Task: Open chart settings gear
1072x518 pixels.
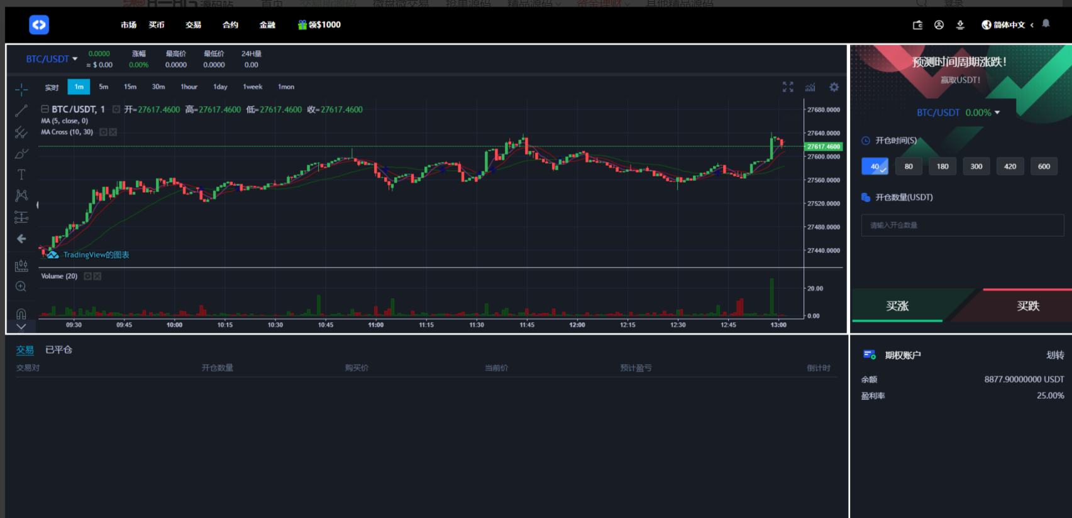Action: click(834, 87)
